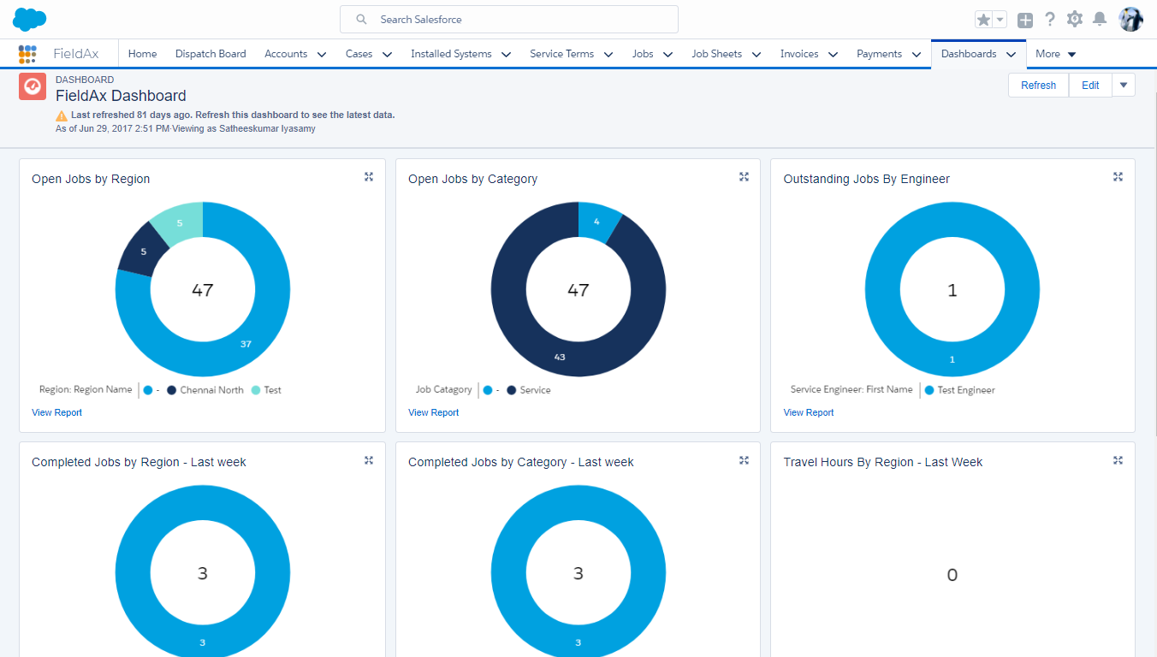
Task: View Report for Open Jobs by Region
Action: (56, 412)
